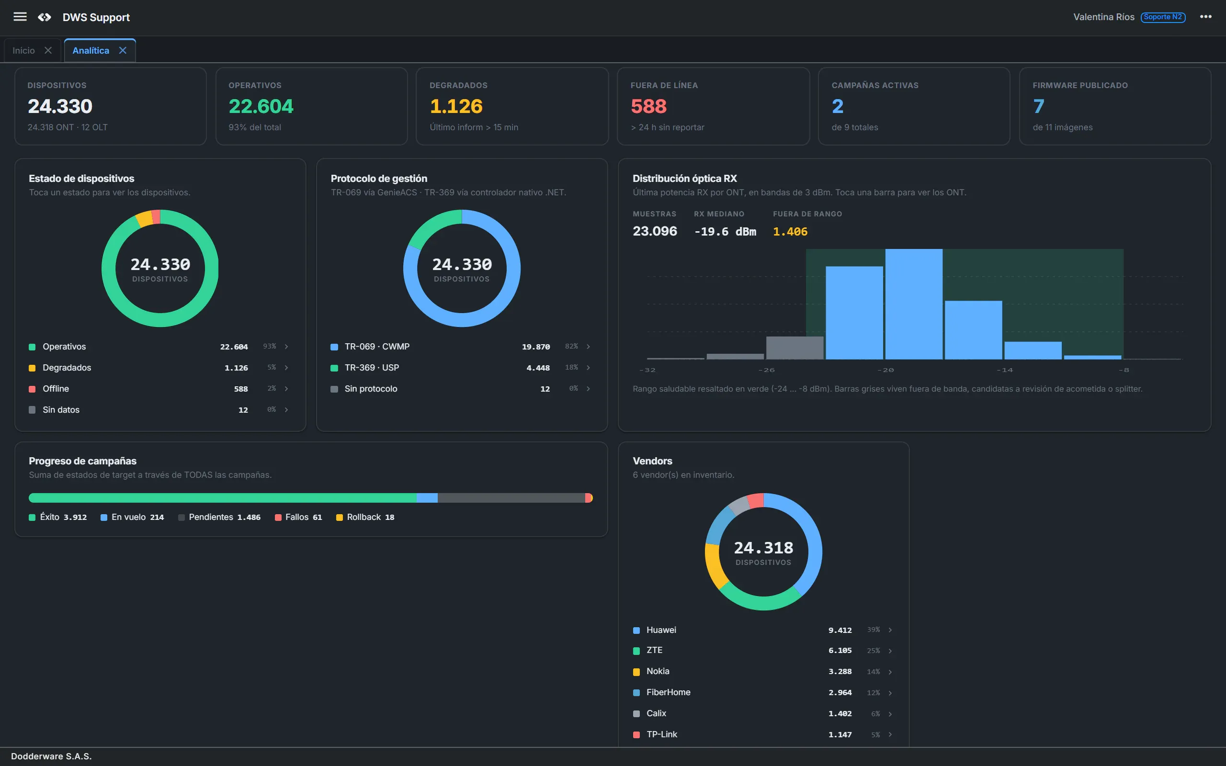Screen dimensions: 1226x766
Task: Expand the Sin datos row chevron
Action: tap(286, 410)
